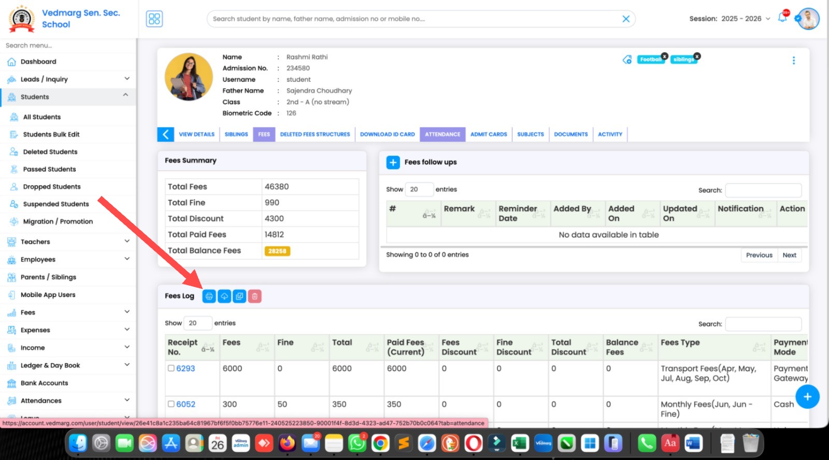This screenshot has width=829, height=460.
Task: Open the three-dot menu on student card
Action: pos(793,61)
